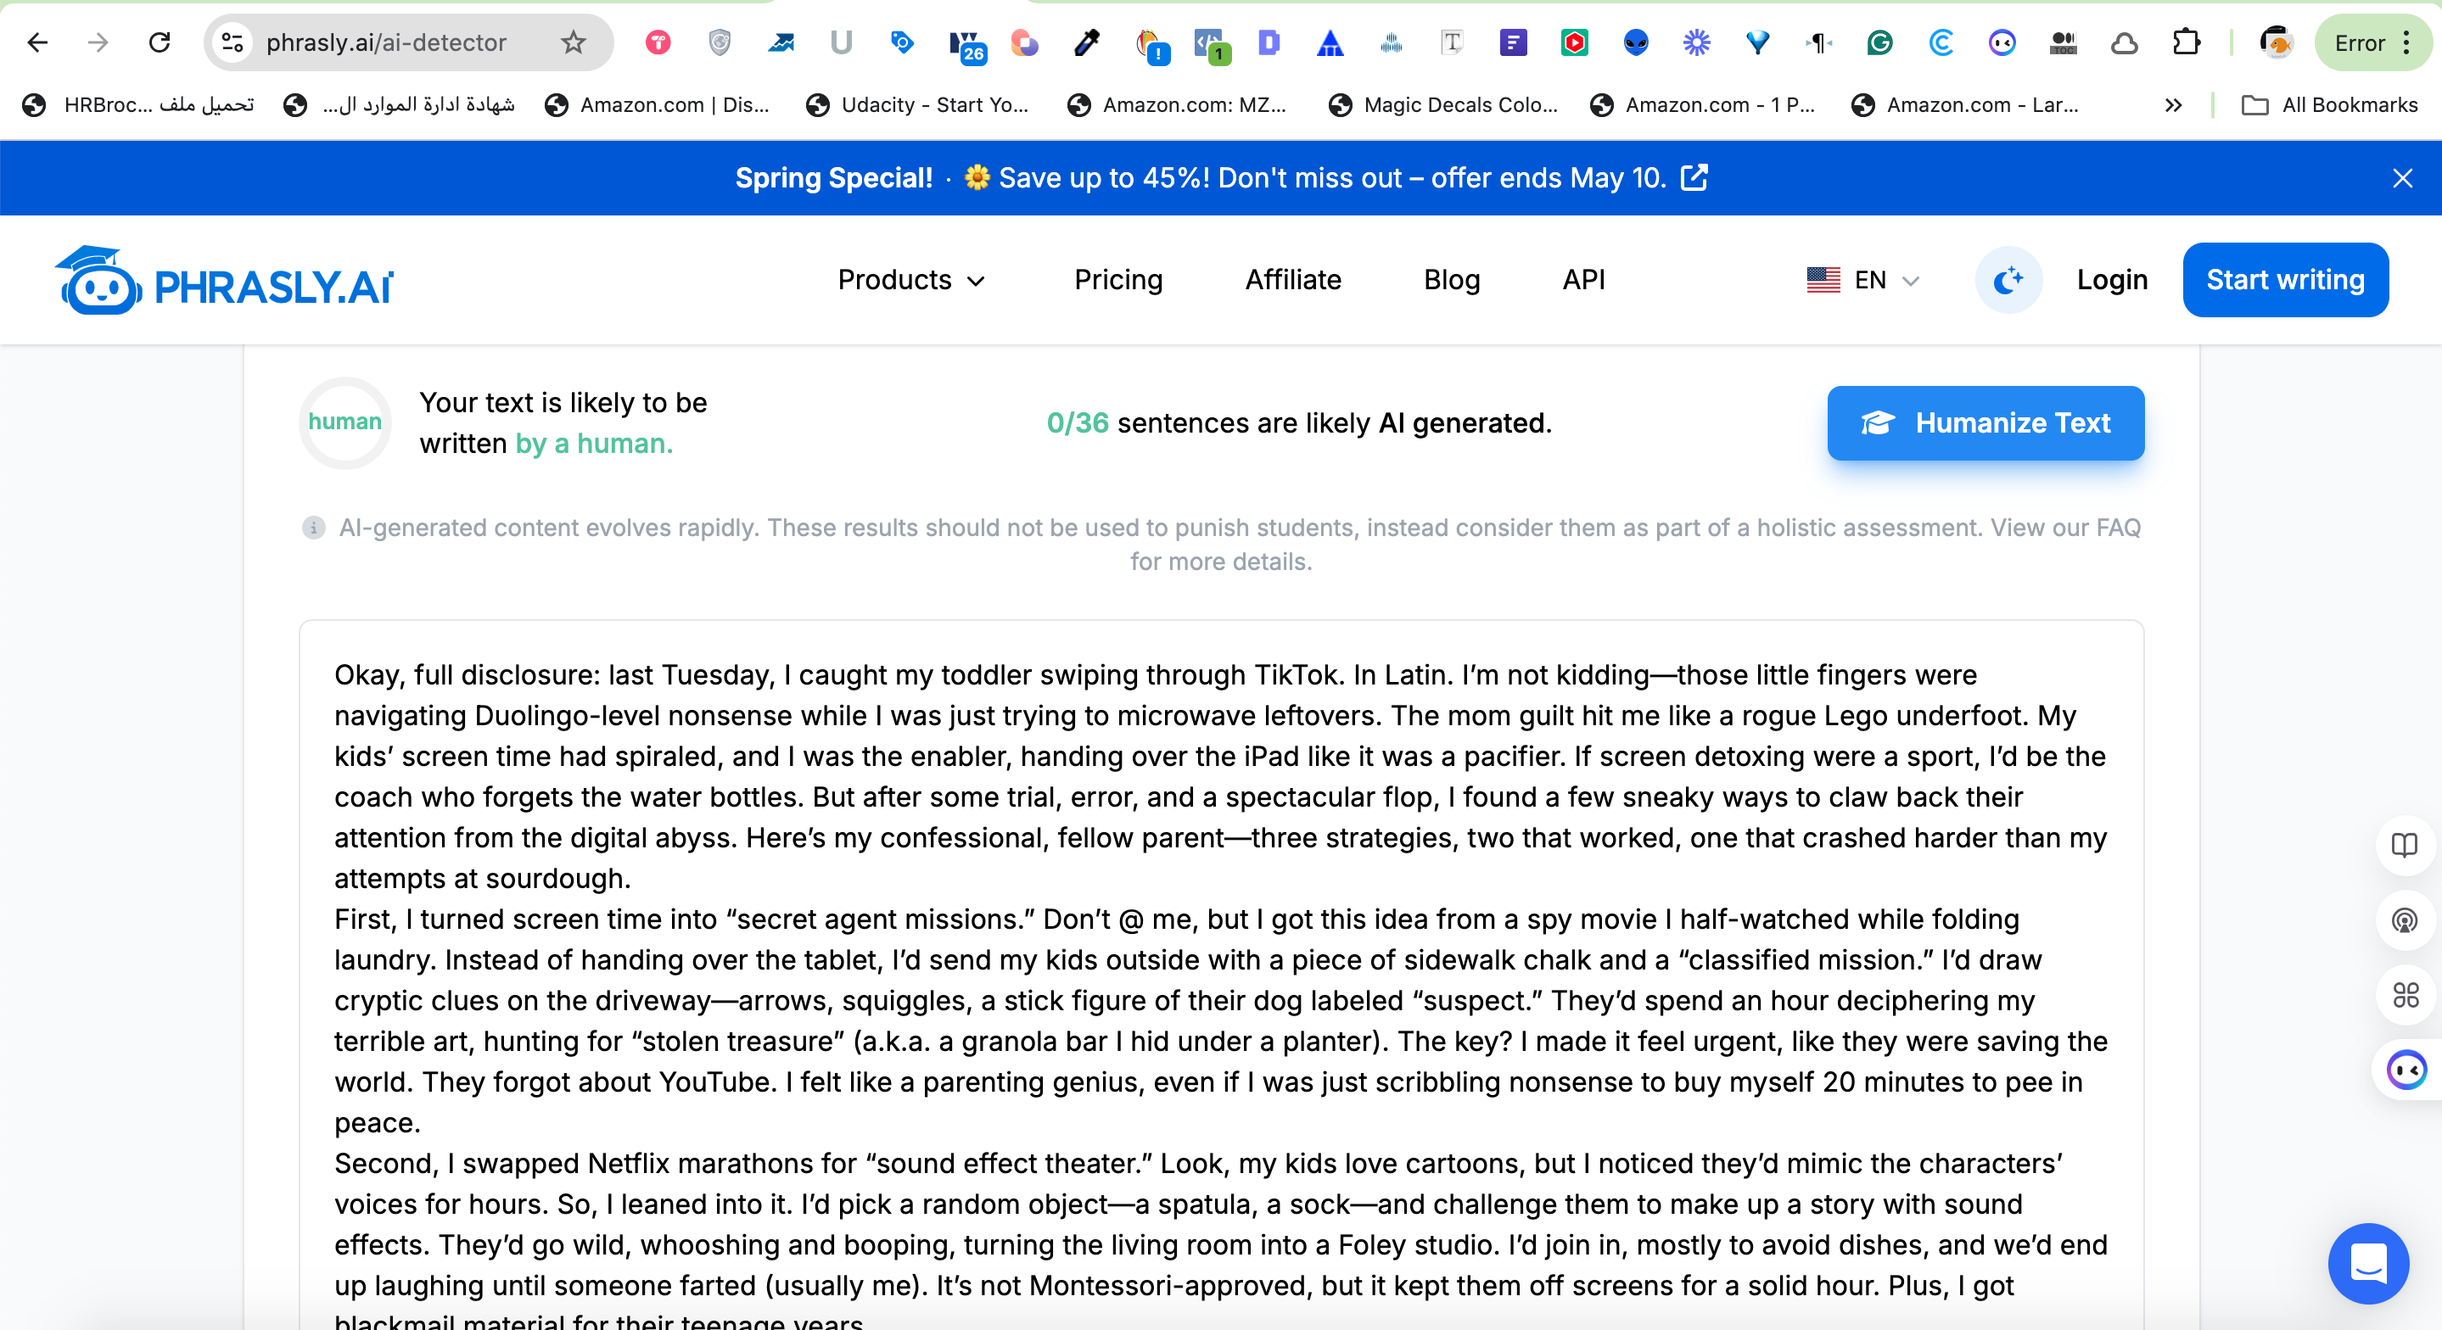Open the Extensions puzzle piece menu
The image size is (2442, 1330).
pos(2186,42)
